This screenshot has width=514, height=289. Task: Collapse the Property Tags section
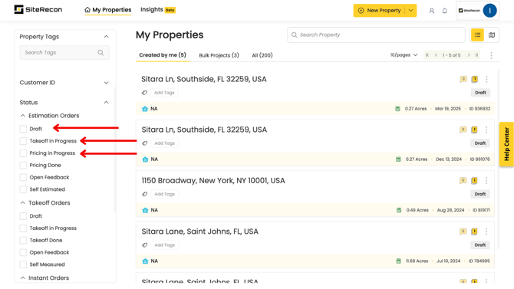(x=106, y=36)
